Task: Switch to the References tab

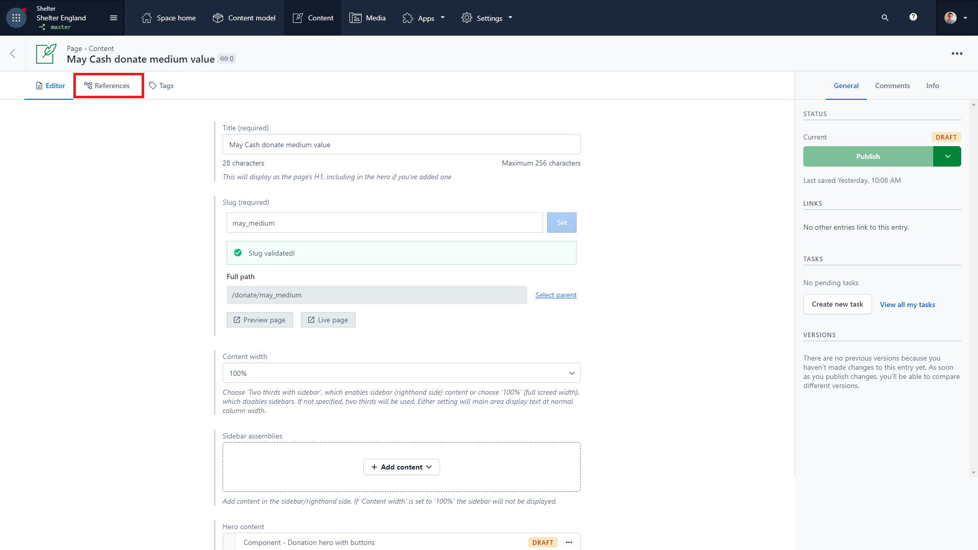Action: [108, 85]
